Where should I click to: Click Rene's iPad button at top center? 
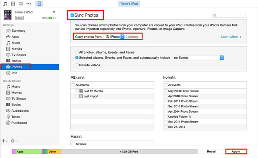(129, 4)
